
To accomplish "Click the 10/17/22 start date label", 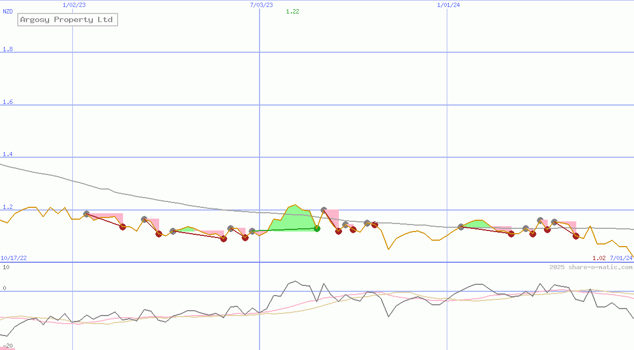I will (13, 258).
